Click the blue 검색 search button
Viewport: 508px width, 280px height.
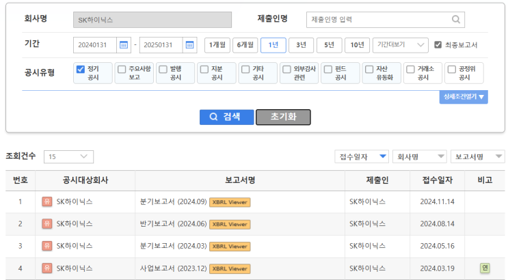pos(227,117)
